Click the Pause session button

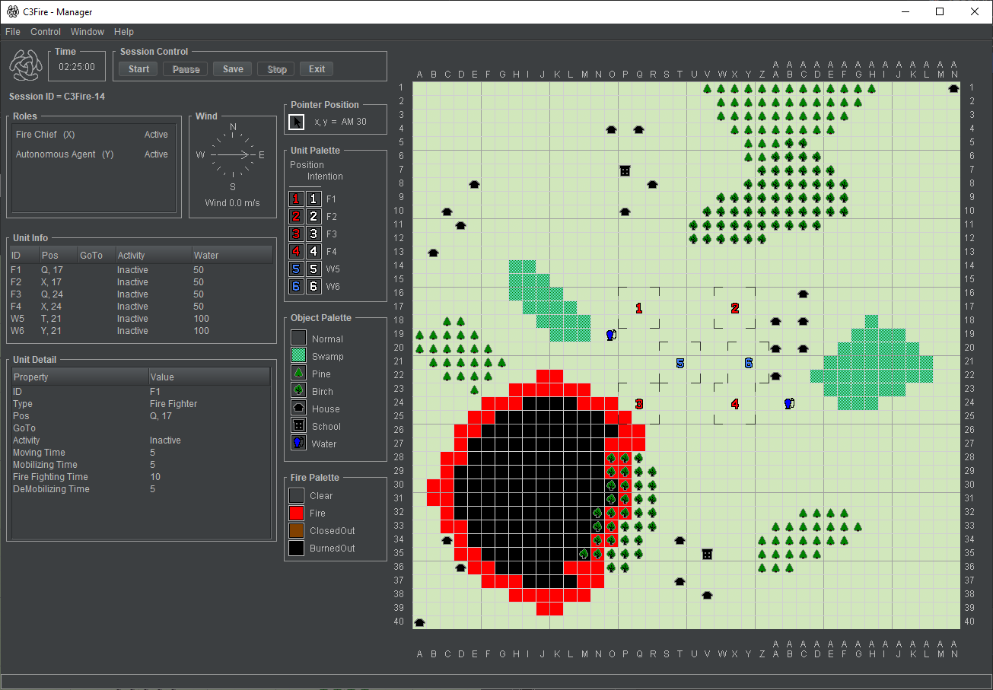[x=186, y=69]
